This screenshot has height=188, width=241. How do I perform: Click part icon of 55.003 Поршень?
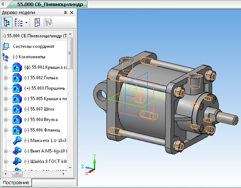click(17, 88)
